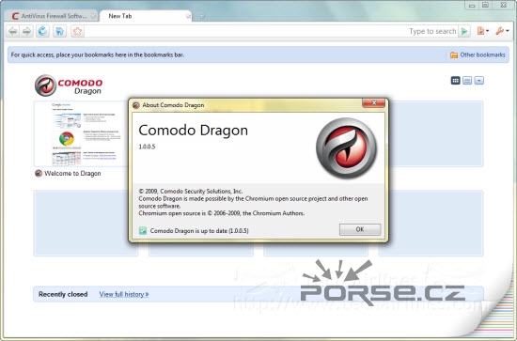Select the New Tab tab
Image resolution: width=517 pixels, height=341 pixels.
(x=145, y=16)
